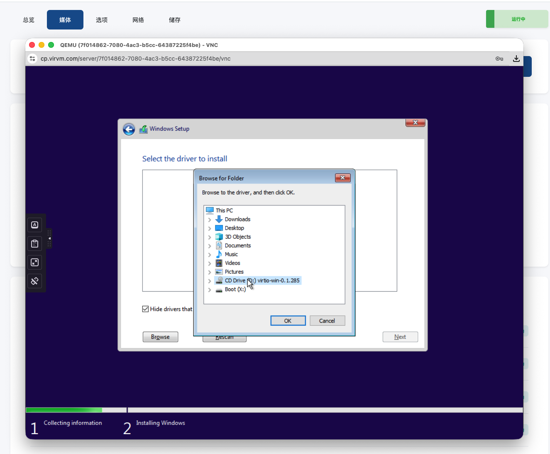Click the "Collecting information" step label
The height and width of the screenshot is (454, 550).
point(73,423)
